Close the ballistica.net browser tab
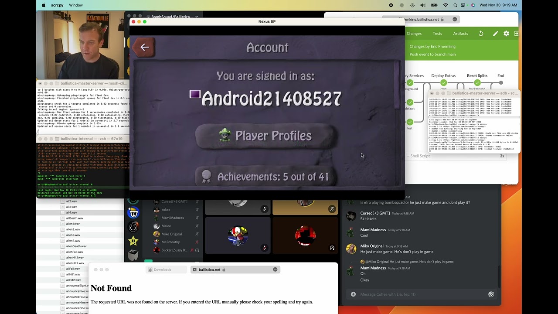 [x=194, y=270]
